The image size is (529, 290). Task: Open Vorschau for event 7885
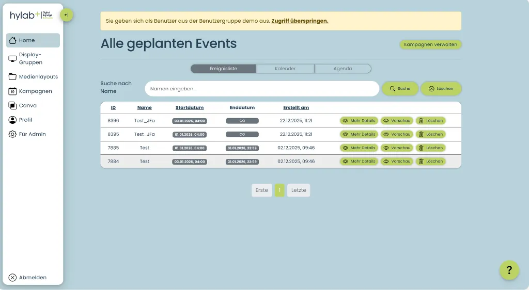pos(397,148)
